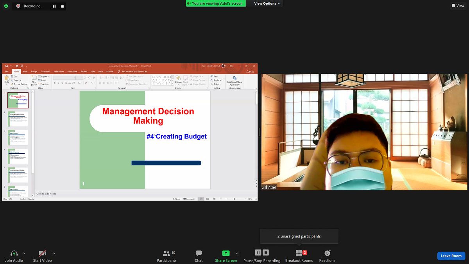This screenshot has height=264, width=469.
Task: Expand video options arrow beside Start Video
Action: click(54, 253)
